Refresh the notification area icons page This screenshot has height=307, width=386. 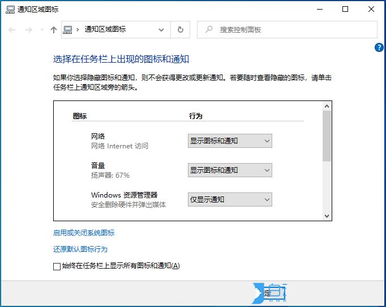coord(181,30)
